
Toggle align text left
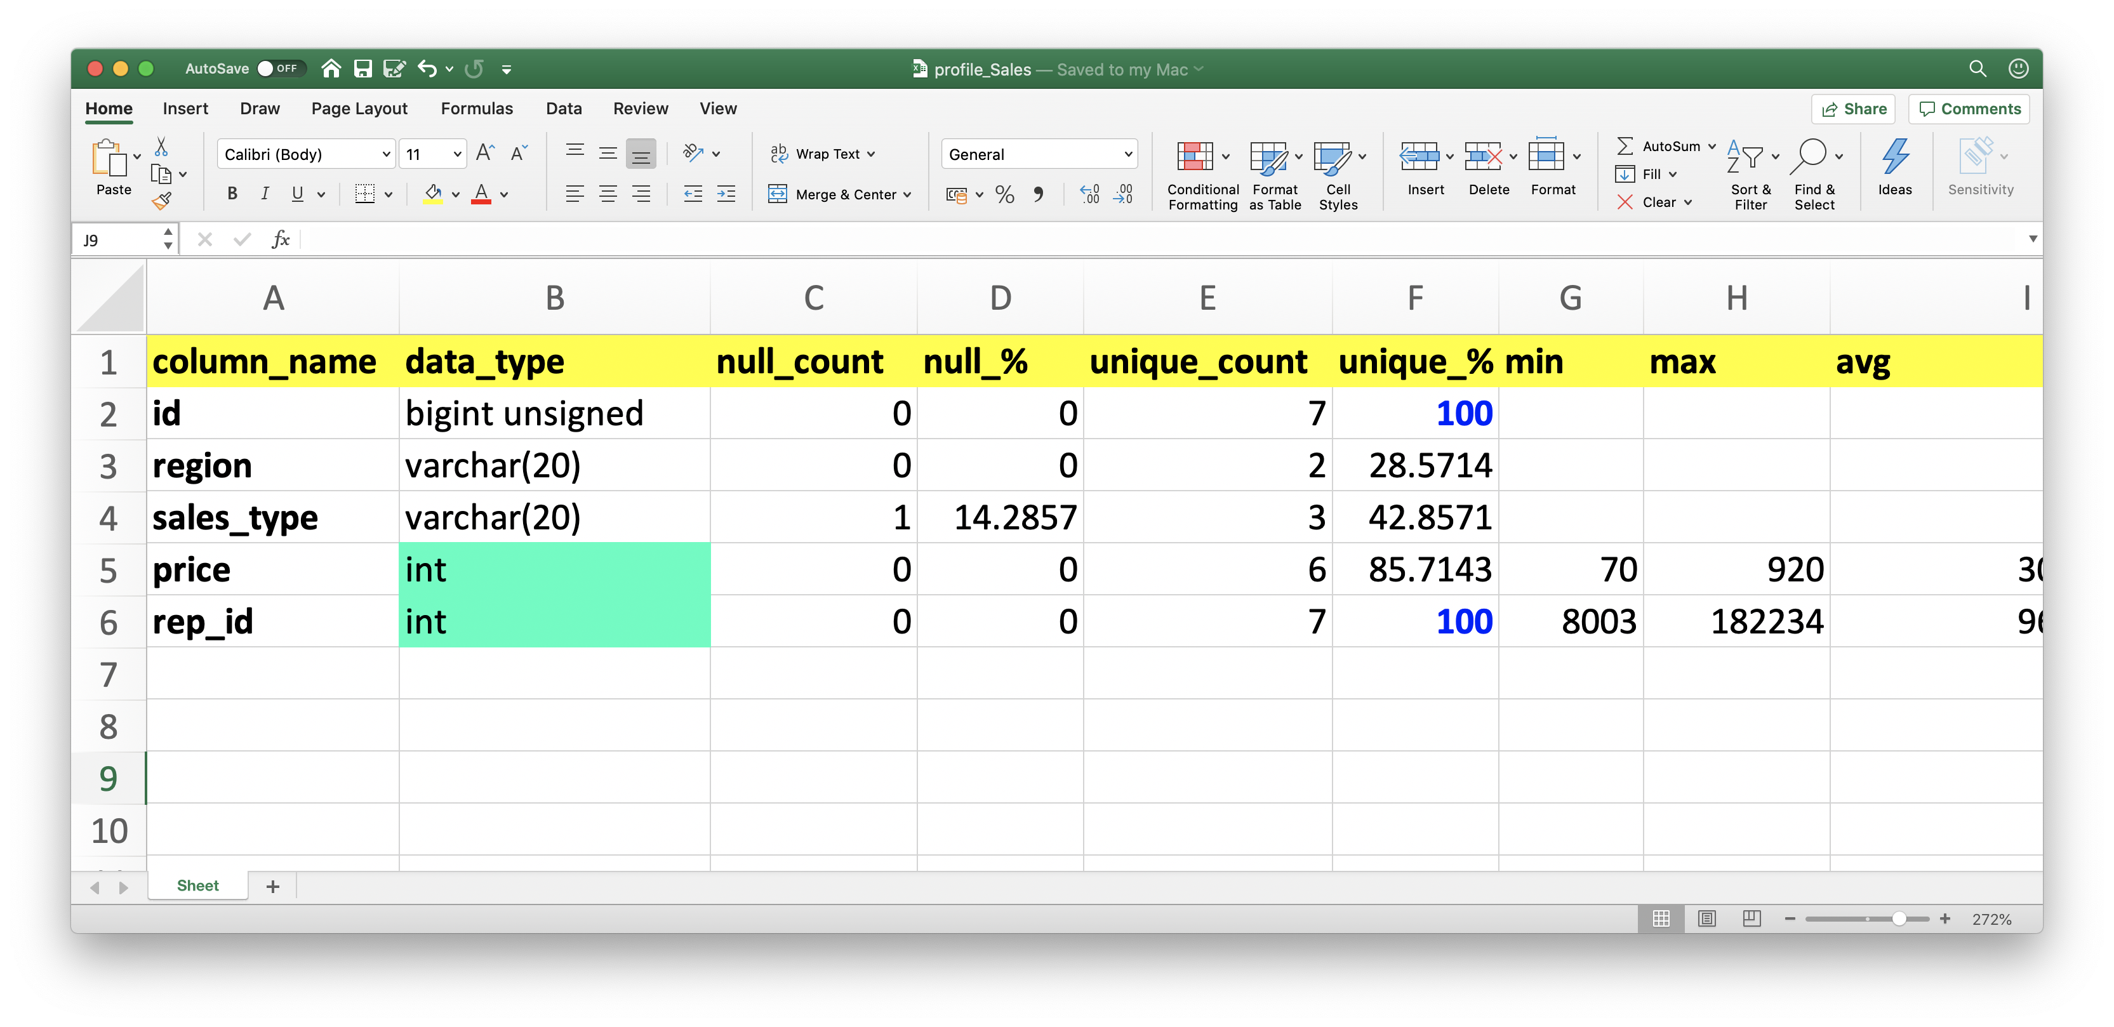tap(575, 194)
